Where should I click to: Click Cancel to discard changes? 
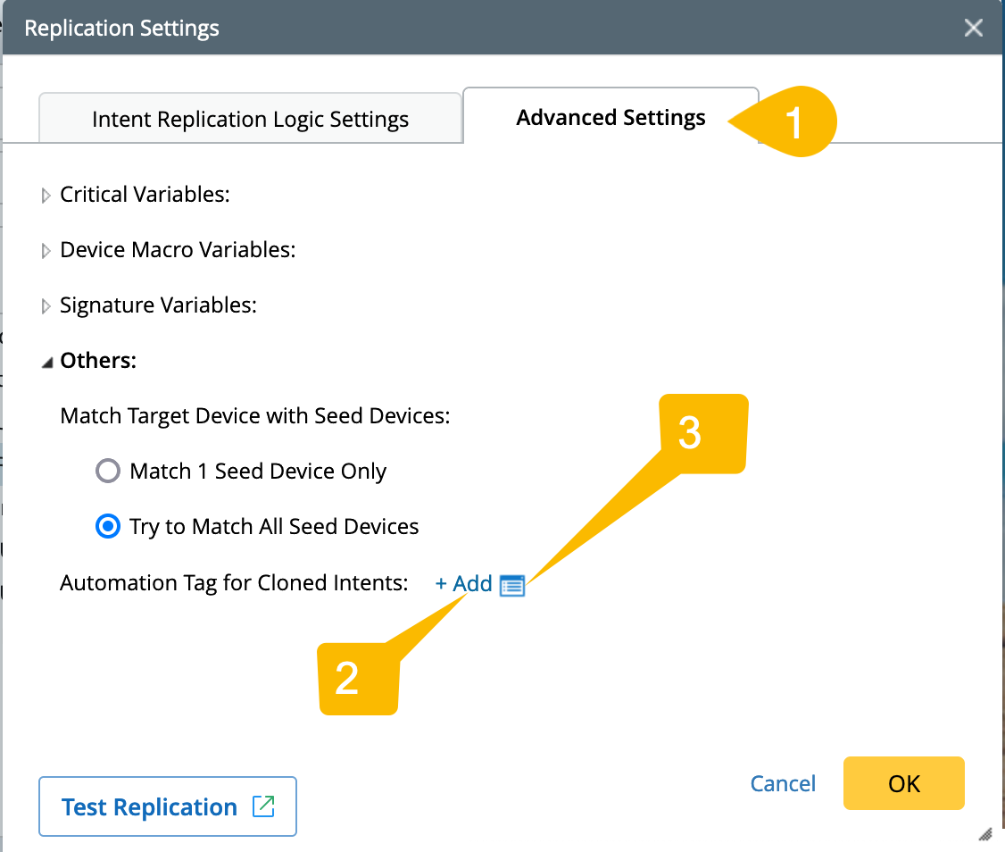(x=783, y=783)
